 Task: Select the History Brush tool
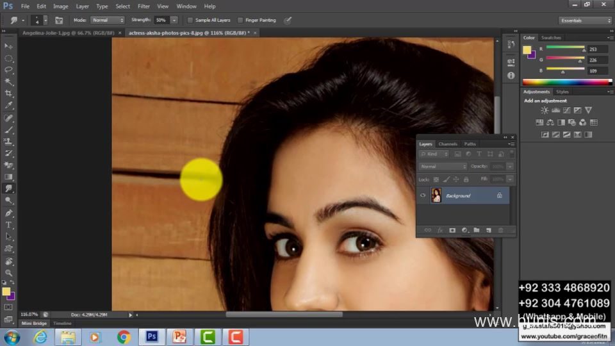click(x=8, y=153)
